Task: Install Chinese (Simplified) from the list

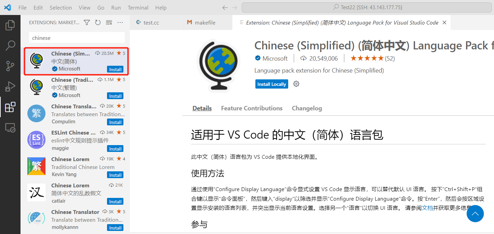Action: 115,69
